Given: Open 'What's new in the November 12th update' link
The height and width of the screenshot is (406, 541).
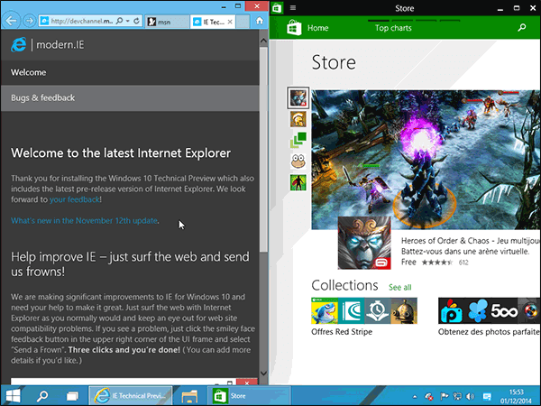Looking at the screenshot, I should pos(84,221).
